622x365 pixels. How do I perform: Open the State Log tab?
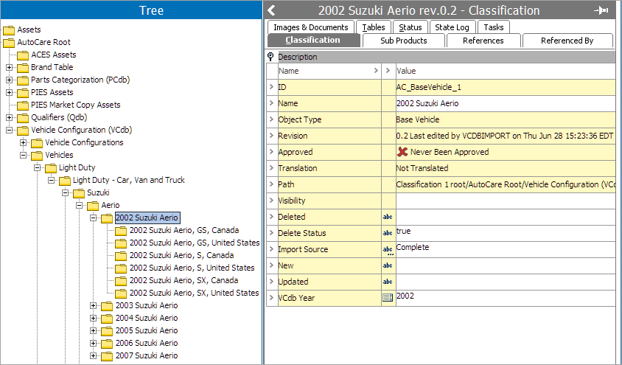(x=452, y=27)
